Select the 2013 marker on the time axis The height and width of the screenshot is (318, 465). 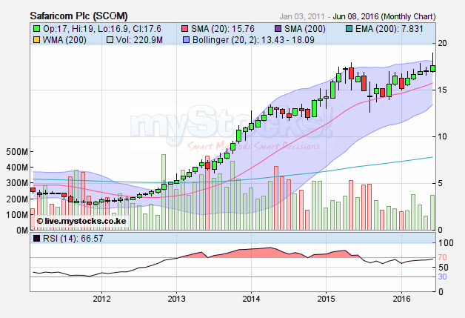[176, 299]
